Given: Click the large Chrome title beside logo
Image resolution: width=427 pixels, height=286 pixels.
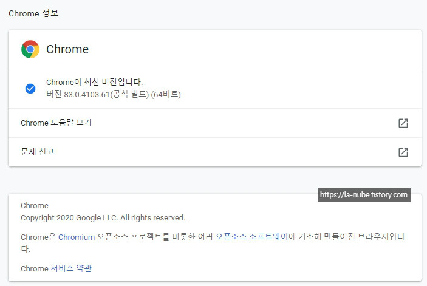Looking at the screenshot, I should [67, 49].
